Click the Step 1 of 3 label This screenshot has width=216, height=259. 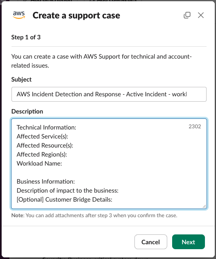pyautogui.click(x=26, y=37)
